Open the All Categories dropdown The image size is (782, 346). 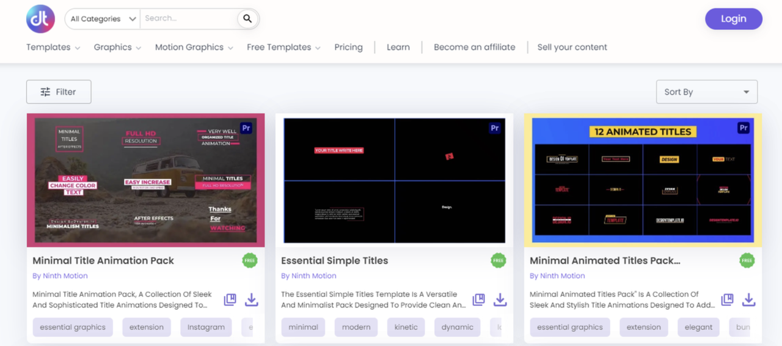(x=103, y=19)
